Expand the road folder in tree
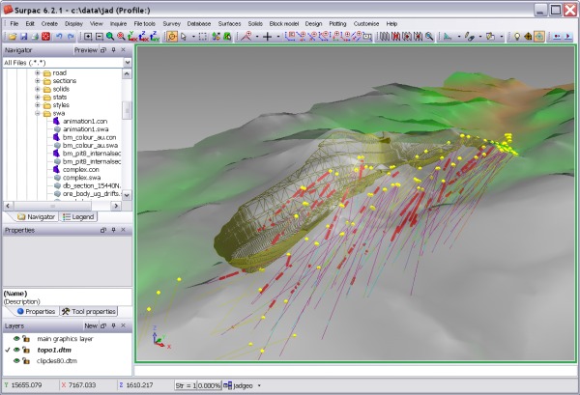The width and height of the screenshot is (580, 395). tap(38, 72)
